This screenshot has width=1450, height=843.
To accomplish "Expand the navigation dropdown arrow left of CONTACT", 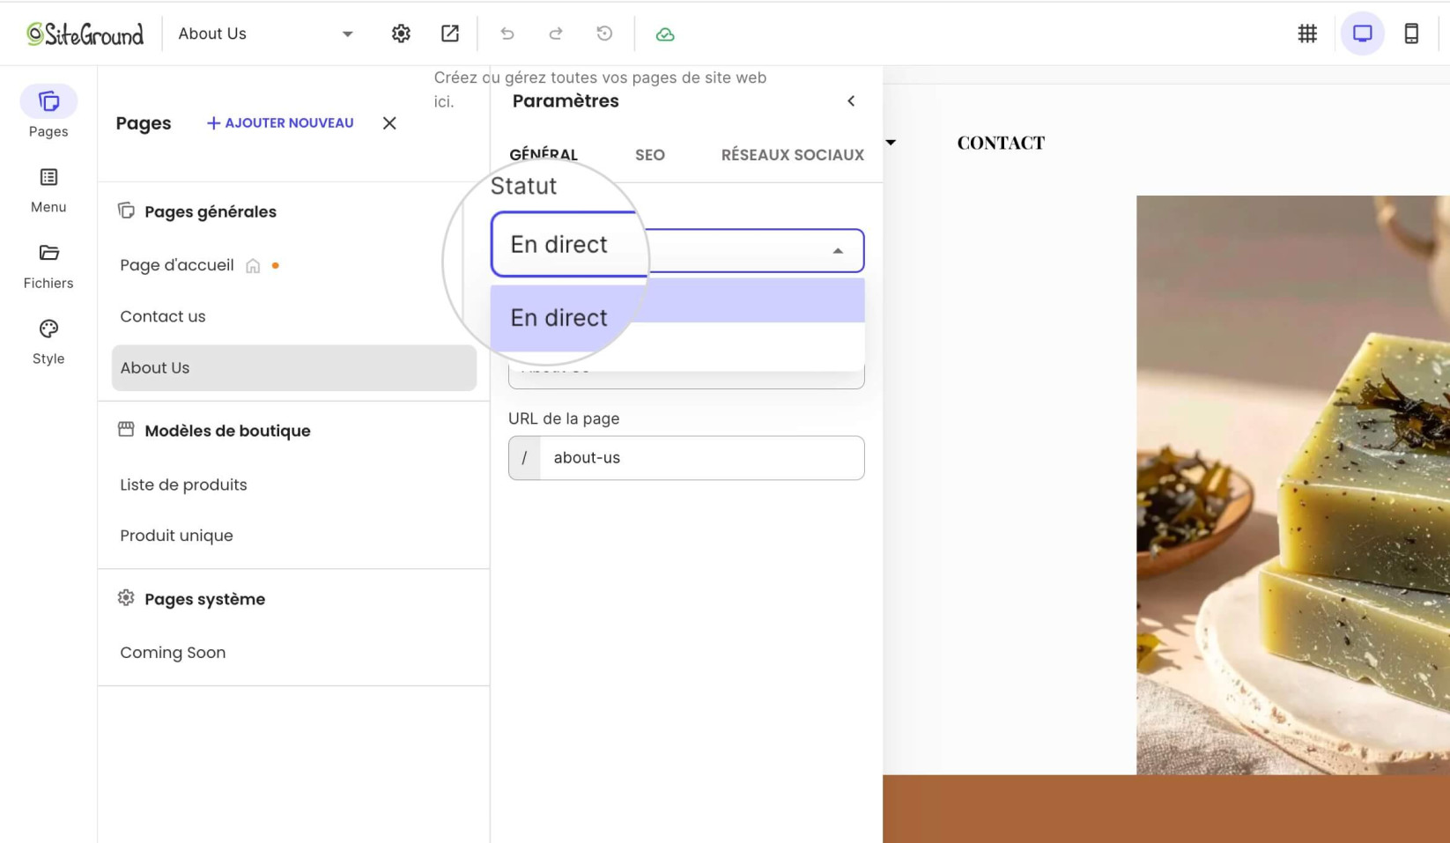I will pyautogui.click(x=891, y=143).
